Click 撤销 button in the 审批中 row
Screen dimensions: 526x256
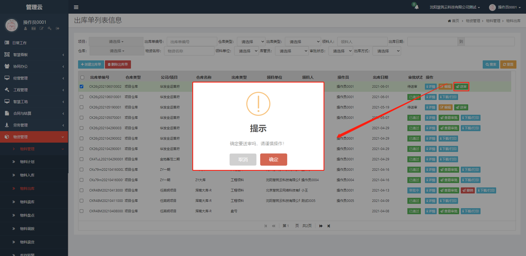click(x=468, y=190)
